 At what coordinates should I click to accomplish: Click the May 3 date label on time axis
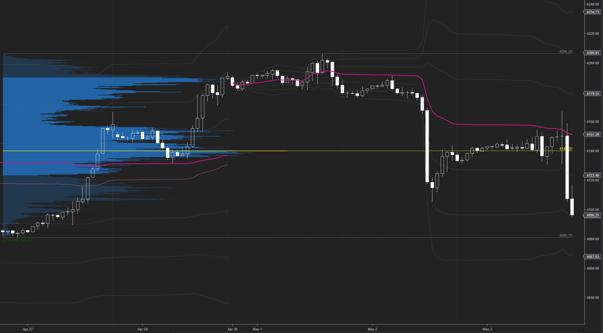tap(487, 329)
